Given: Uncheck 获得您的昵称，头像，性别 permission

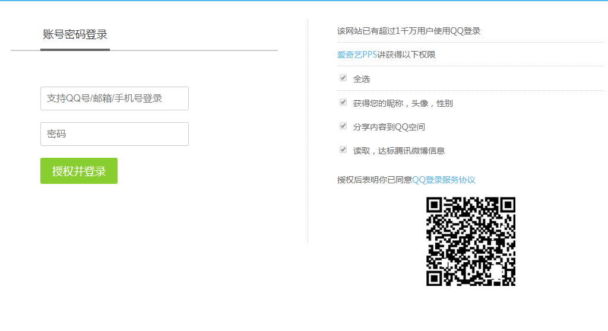Looking at the screenshot, I should coord(343,102).
